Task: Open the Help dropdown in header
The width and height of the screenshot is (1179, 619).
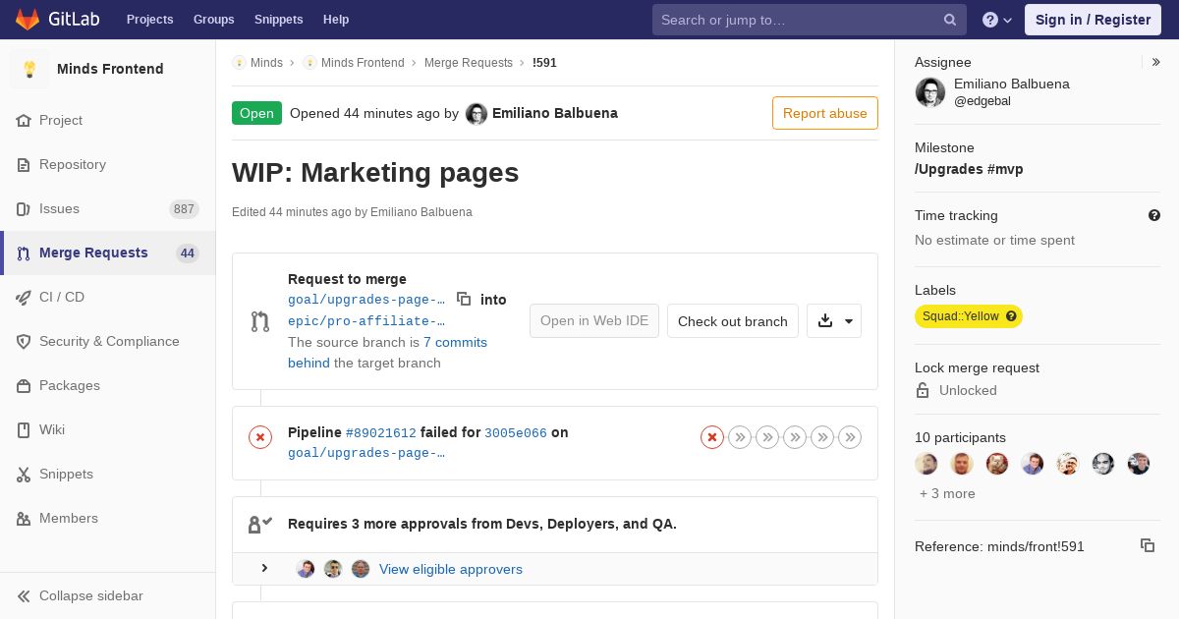Action: pyautogui.click(x=997, y=20)
